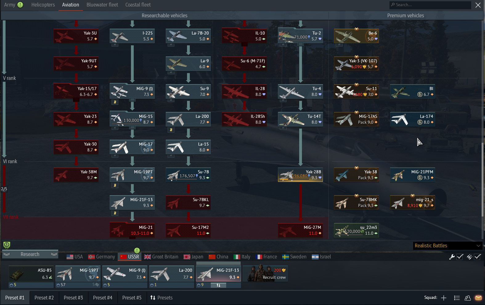Screen dimensions: 485x305
Task: Select the Be-6 premium flying boat
Action: 357,36
